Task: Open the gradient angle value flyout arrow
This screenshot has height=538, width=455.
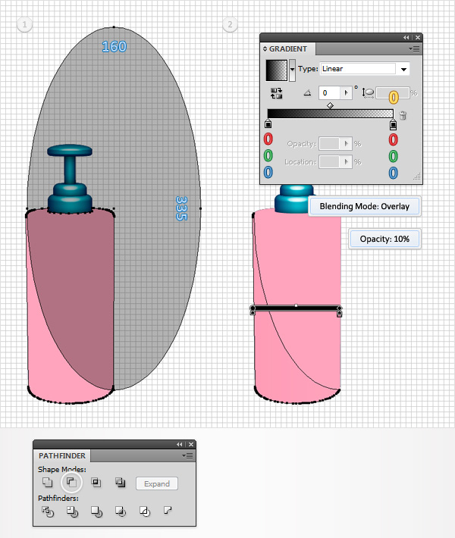Action: (x=346, y=92)
